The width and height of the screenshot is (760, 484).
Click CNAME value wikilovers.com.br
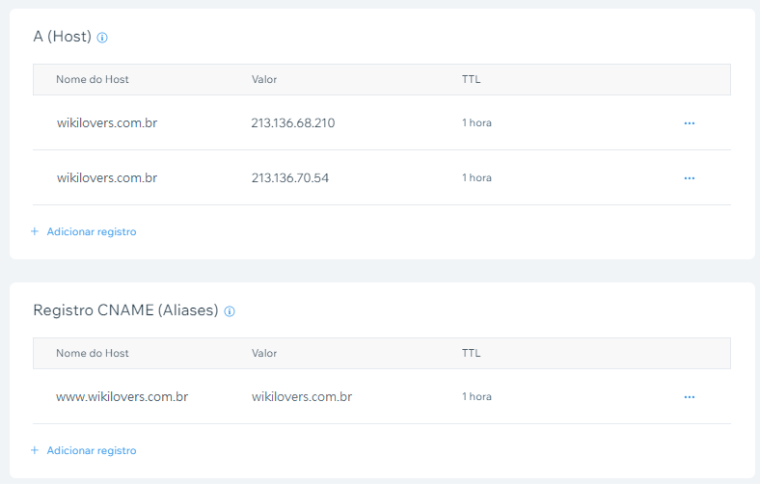tap(302, 396)
